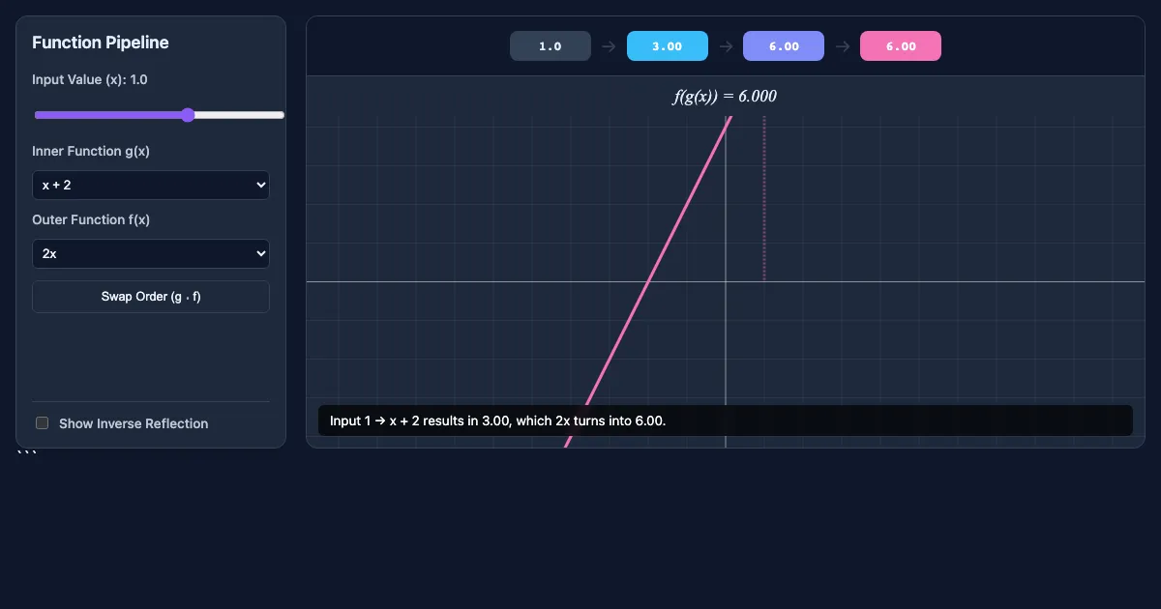The width and height of the screenshot is (1161, 609).
Task: Click the pink graph line
Action: click(648, 281)
